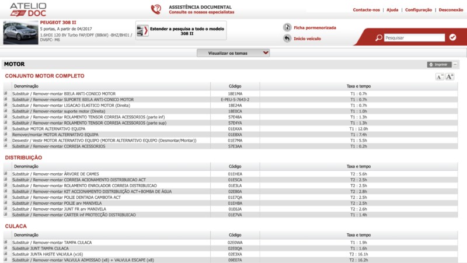Expand the BIELA ANTI-CONICO MOTOR row

coord(5,93)
